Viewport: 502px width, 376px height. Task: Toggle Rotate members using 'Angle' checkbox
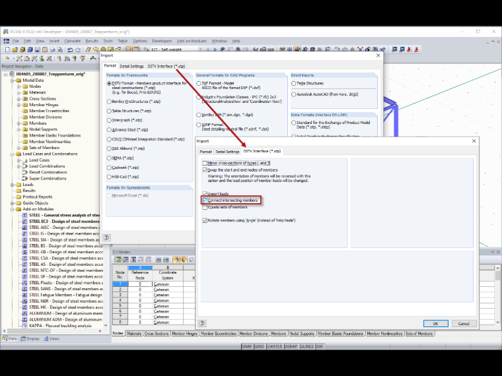(x=205, y=220)
